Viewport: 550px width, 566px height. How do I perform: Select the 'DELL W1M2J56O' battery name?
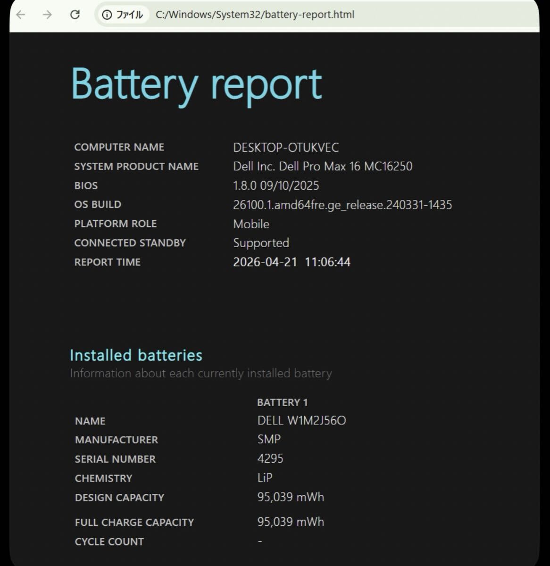pos(302,421)
